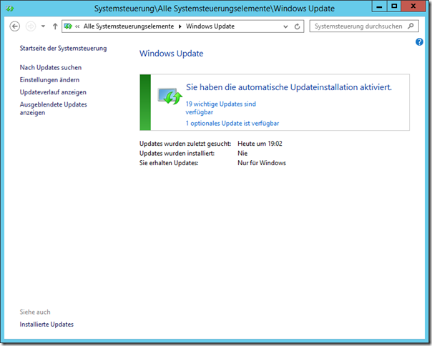The height and width of the screenshot is (346, 432).
Task: Click the label Updates wurden installiert
Action: tap(177, 154)
